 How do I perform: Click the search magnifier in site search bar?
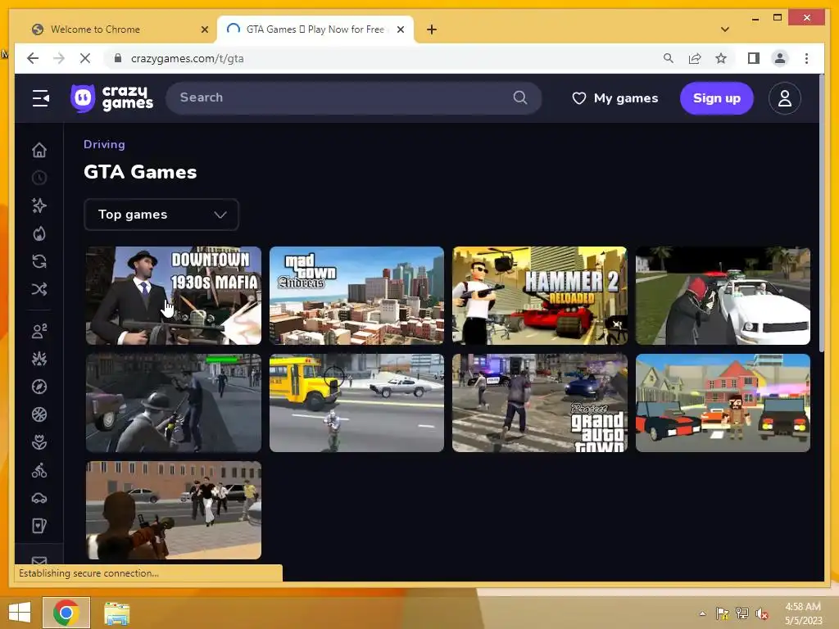520,97
